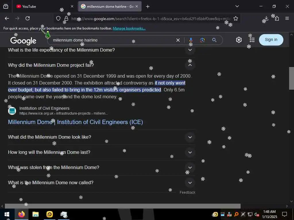The image size is (294, 220).
Task: Submit search with magnifier icon
Action: 214,40
